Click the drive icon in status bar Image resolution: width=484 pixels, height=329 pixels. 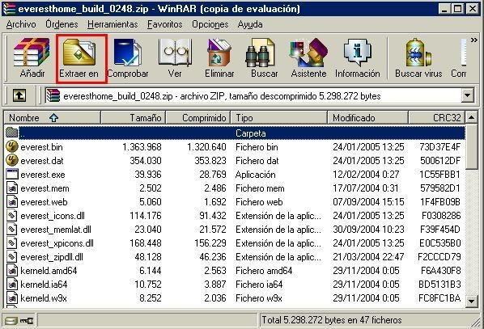tap(11, 321)
